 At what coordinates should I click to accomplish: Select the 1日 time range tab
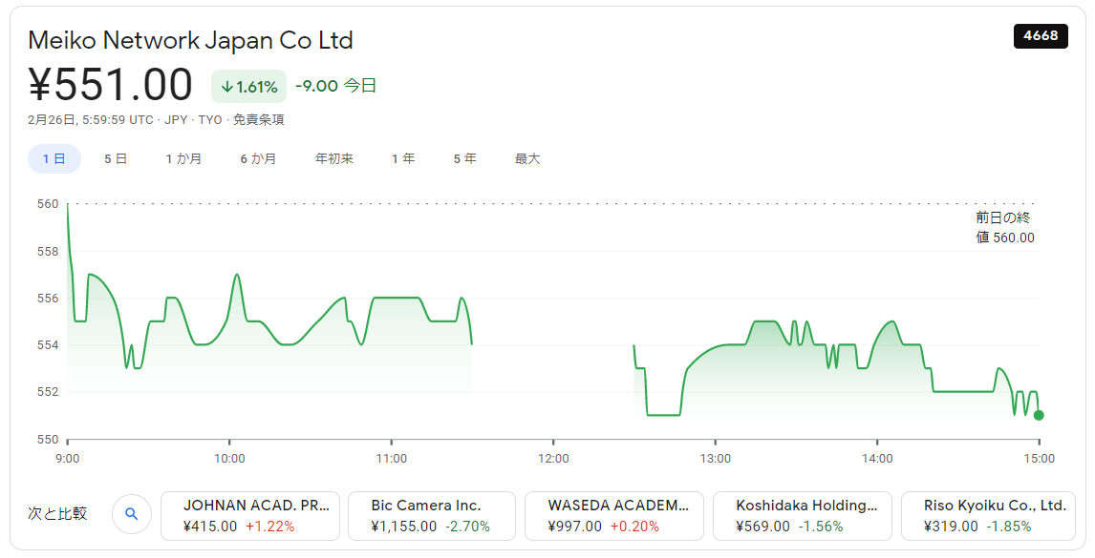54,159
